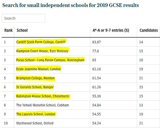Select Babington House School, Chislehurst

tap(43, 96)
